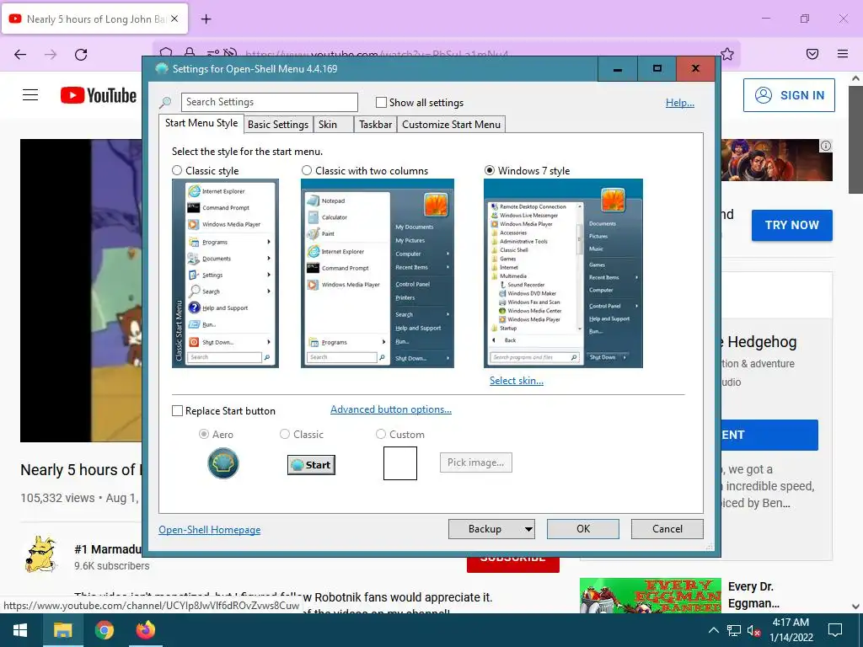Open the Backup dropdown button

click(x=491, y=529)
